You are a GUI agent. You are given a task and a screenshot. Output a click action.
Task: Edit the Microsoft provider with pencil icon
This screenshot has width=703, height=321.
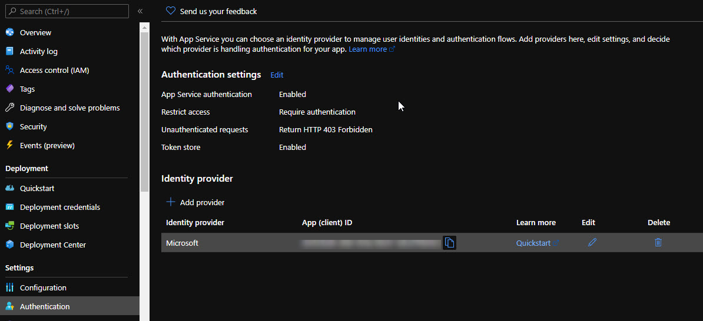tap(592, 242)
